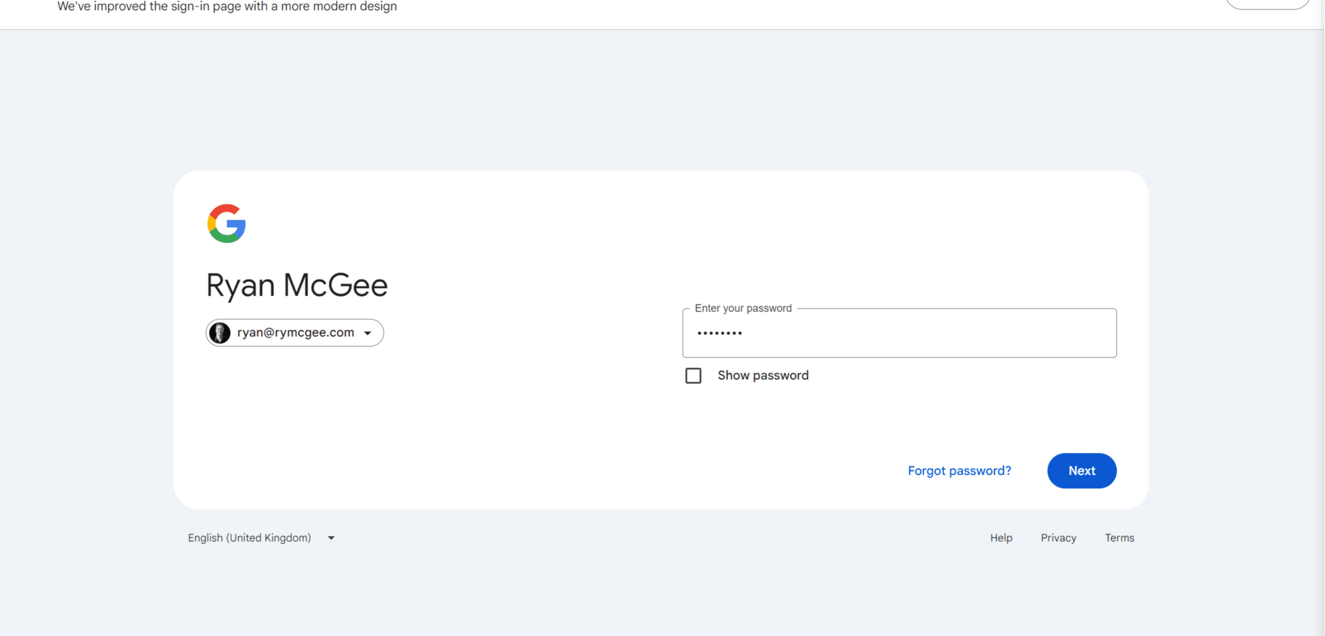Expand the language selection dropdown

pyautogui.click(x=262, y=537)
